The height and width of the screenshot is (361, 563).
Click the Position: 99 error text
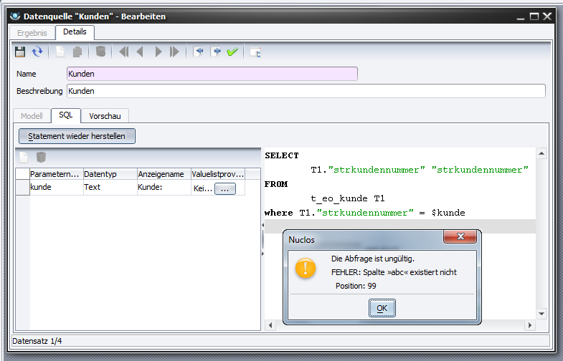tap(356, 286)
